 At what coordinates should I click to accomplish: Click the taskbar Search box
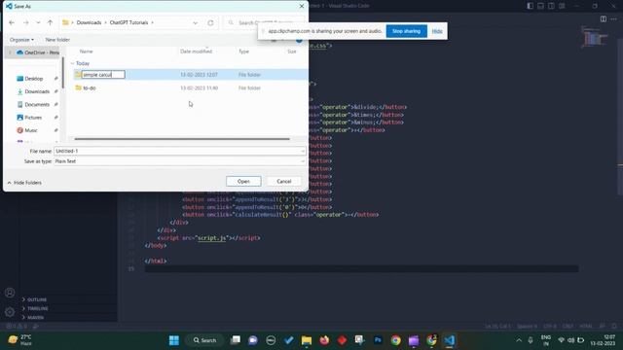click(x=205, y=340)
